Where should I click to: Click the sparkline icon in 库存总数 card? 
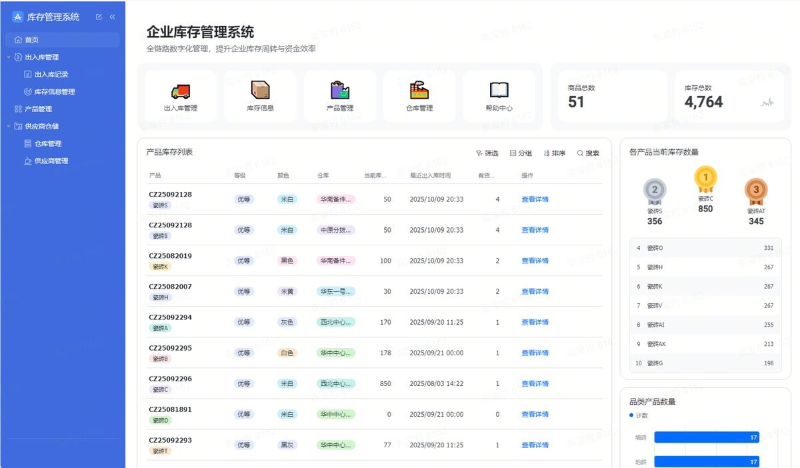click(768, 103)
